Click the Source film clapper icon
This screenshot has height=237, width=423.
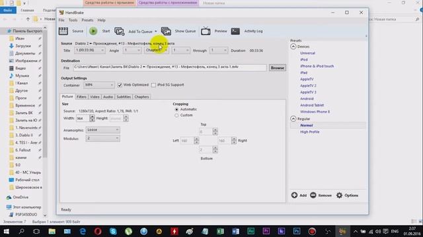point(63,31)
